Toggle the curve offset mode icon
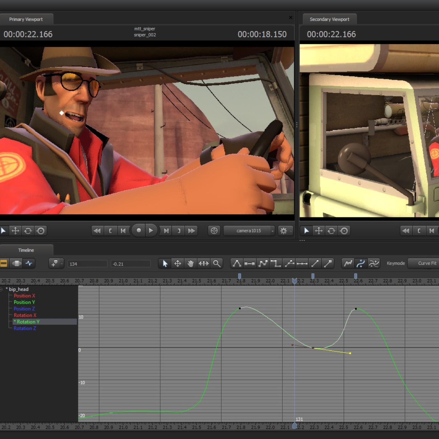Viewport: 439px width, 439px height. (x=374, y=263)
